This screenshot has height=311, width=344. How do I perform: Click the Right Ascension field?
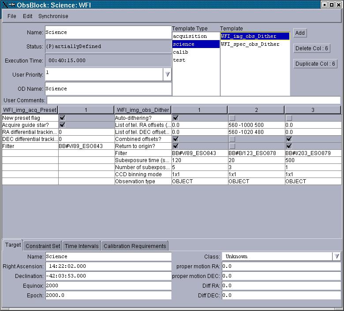pos(108,266)
